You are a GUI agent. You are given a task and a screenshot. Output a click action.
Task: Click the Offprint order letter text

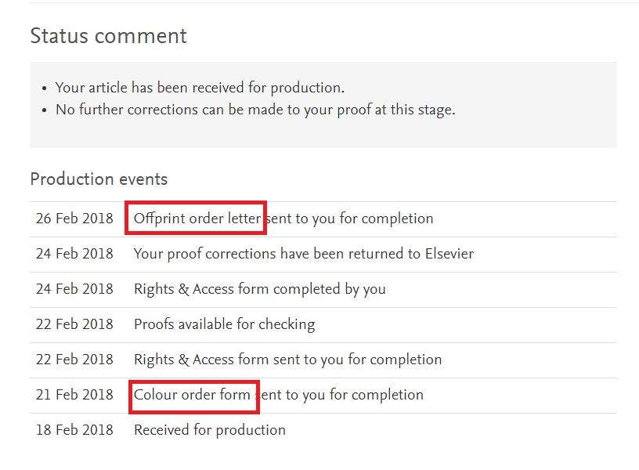197,218
